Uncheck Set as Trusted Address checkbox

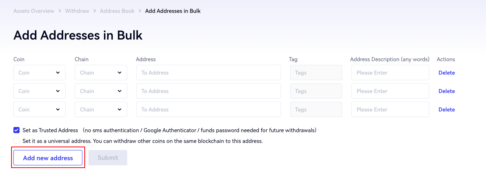click(16, 130)
